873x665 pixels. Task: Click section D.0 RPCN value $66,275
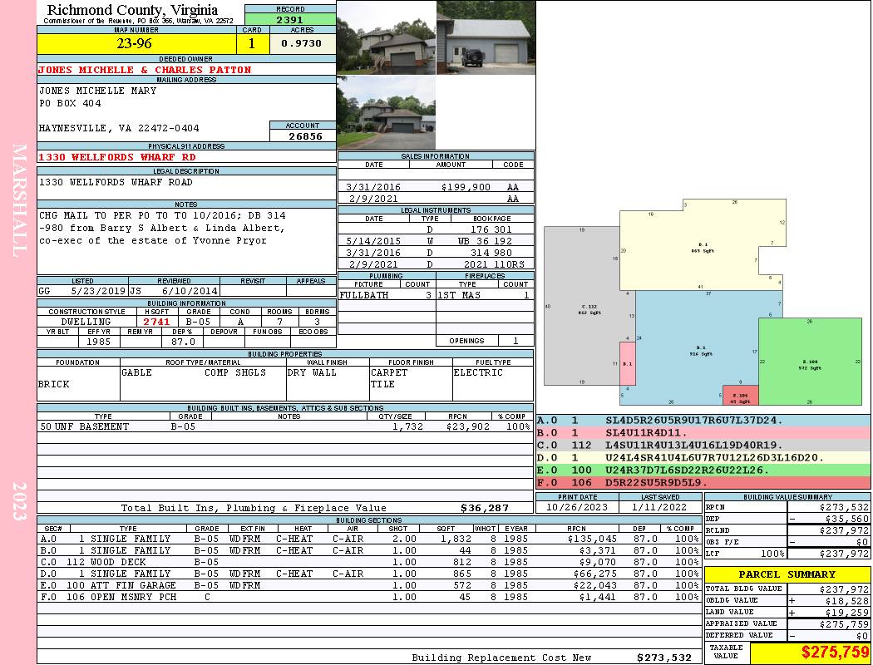click(594, 574)
